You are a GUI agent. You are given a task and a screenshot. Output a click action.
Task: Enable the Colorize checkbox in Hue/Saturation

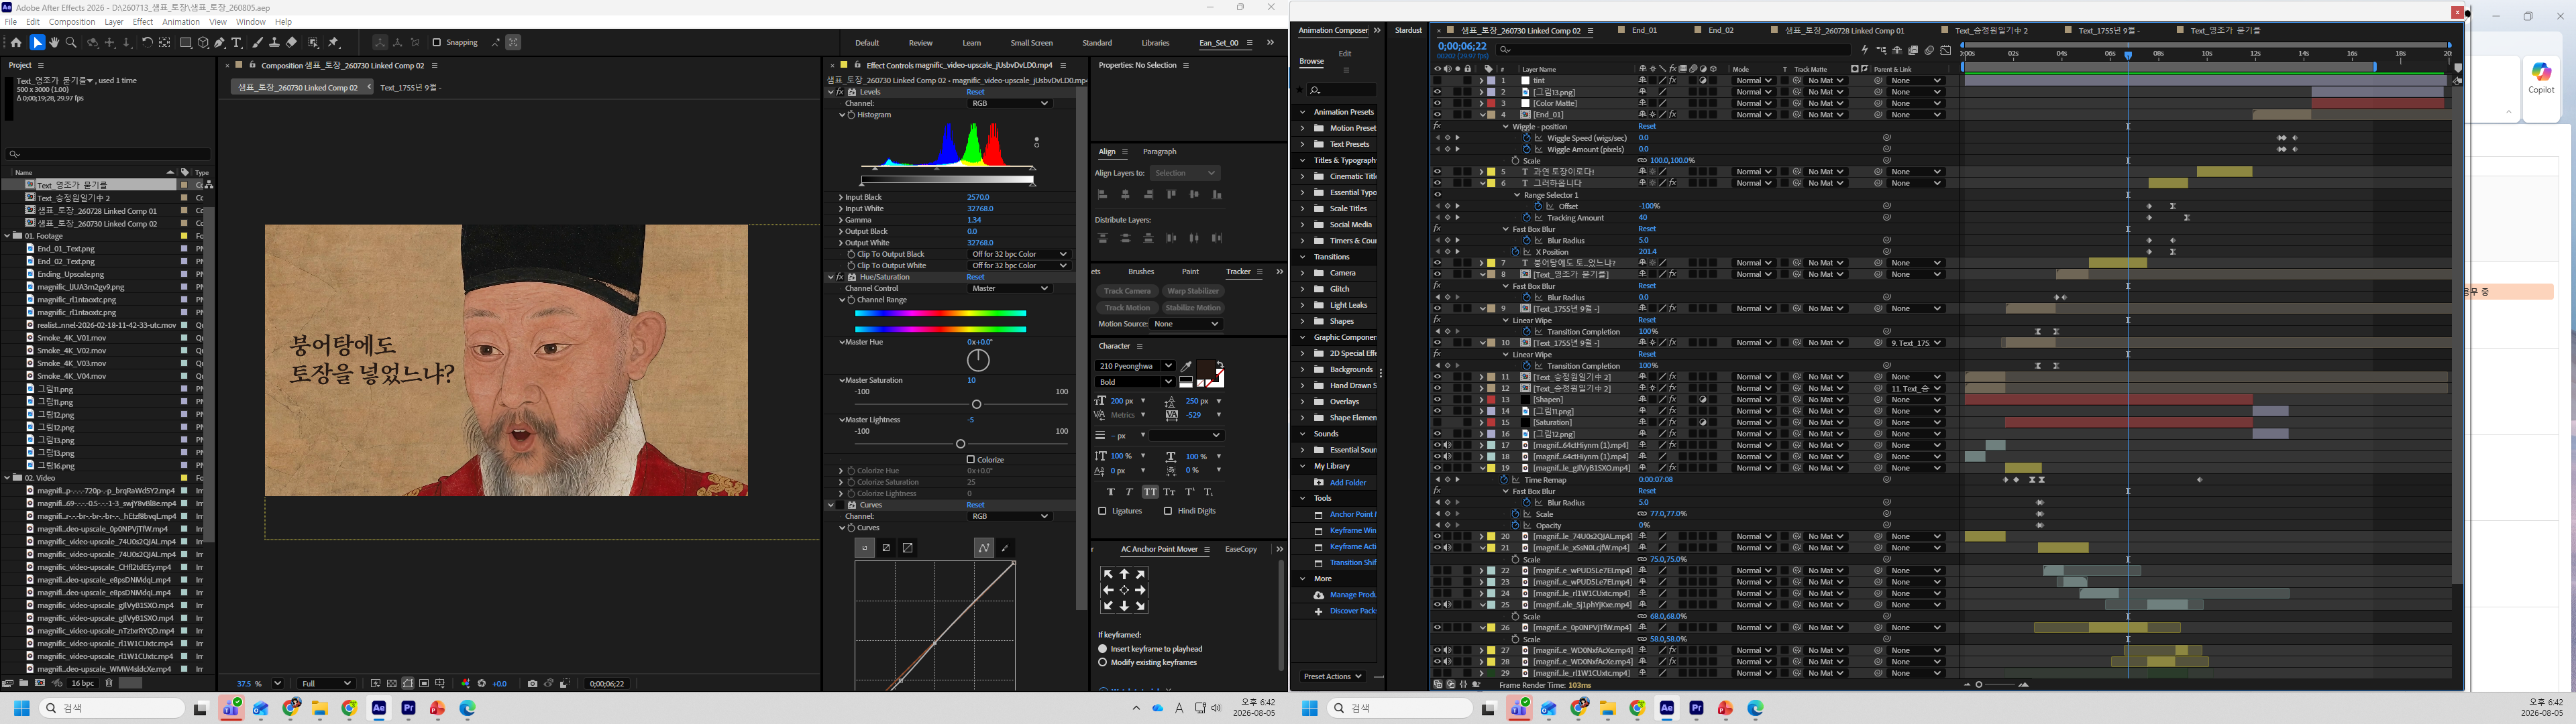click(970, 460)
